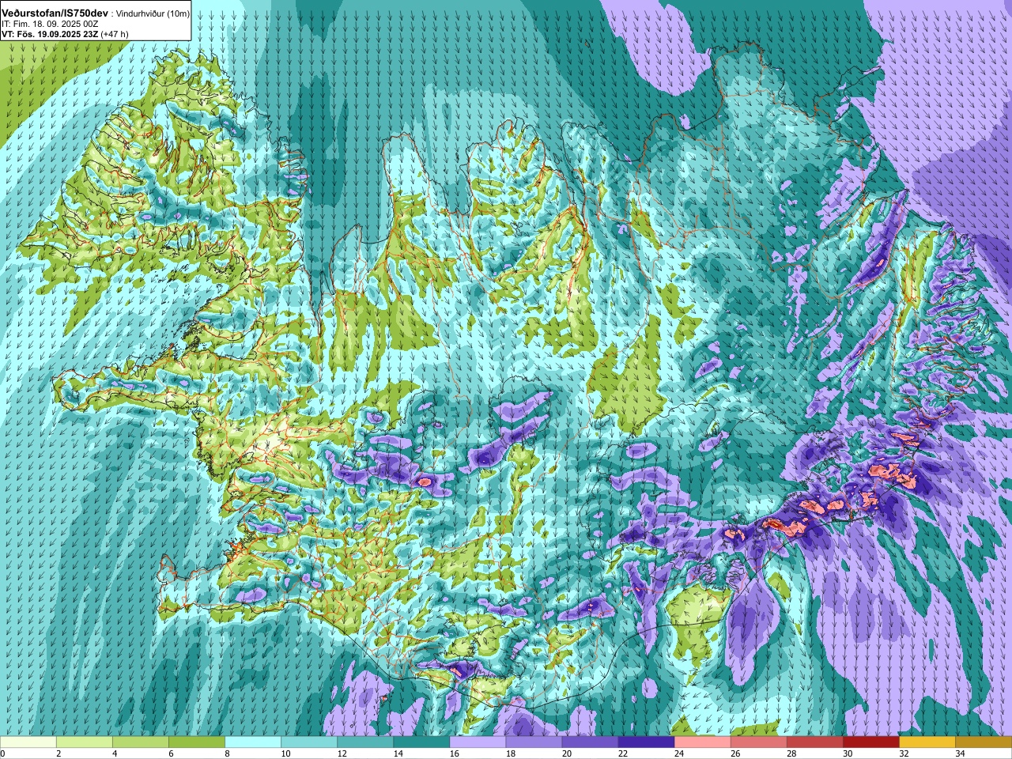
Task: Click the 30–32 dark red legend swatch
Action: point(870,742)
